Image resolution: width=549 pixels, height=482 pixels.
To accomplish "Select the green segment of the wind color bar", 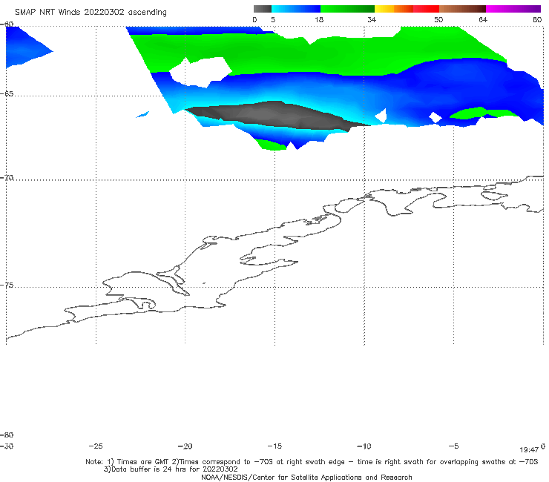I will click(x=348, y=9).
